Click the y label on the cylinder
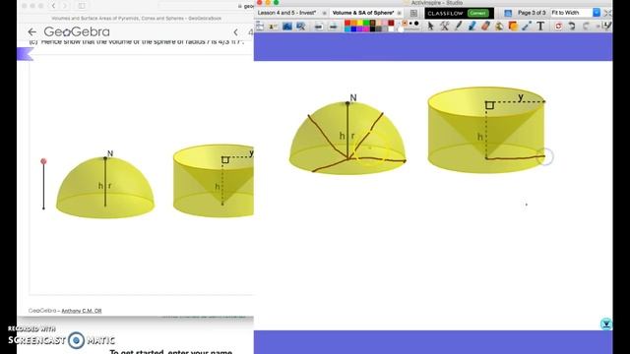Viewport: 630px width, 354px height. (x=521, y=97)
